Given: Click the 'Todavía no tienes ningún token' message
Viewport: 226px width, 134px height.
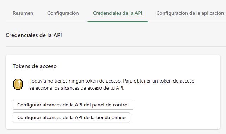Looking at the screenshot, I should [x=112, y=84].
